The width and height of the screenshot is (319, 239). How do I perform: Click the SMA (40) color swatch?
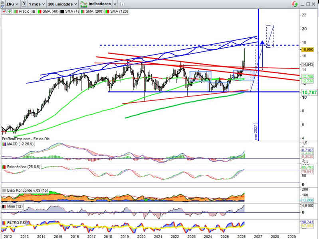(x=40, y=12)
